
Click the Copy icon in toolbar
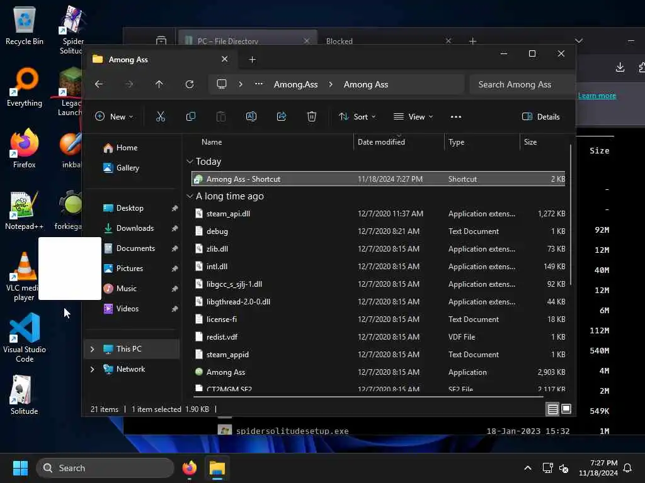pyautogui.click(x=191, y=116)
